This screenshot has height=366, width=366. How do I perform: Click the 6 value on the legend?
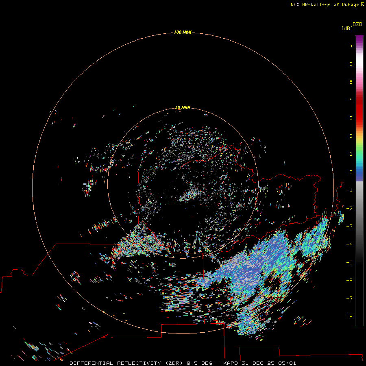tap(351, 64)
